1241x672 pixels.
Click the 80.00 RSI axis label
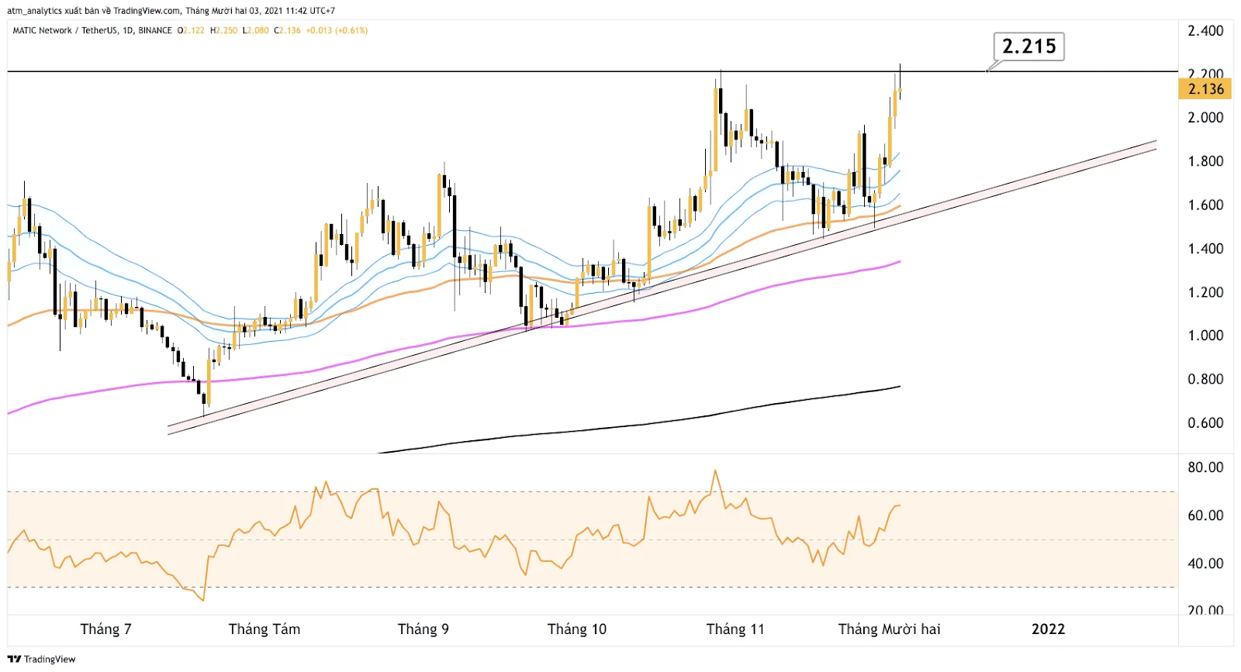coord(1205,467)
